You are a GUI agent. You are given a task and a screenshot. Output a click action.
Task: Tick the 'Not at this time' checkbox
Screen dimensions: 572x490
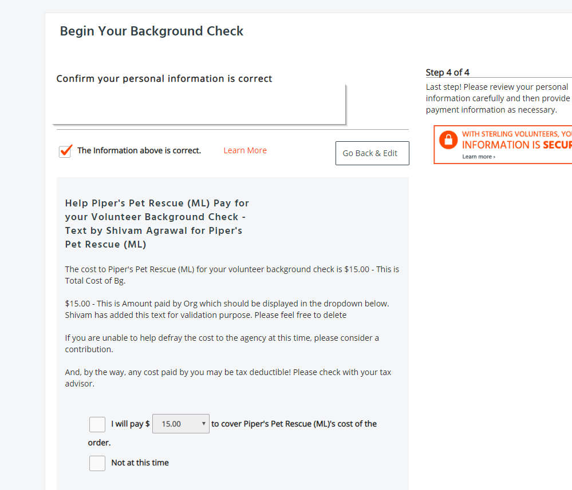click(97, 463)
